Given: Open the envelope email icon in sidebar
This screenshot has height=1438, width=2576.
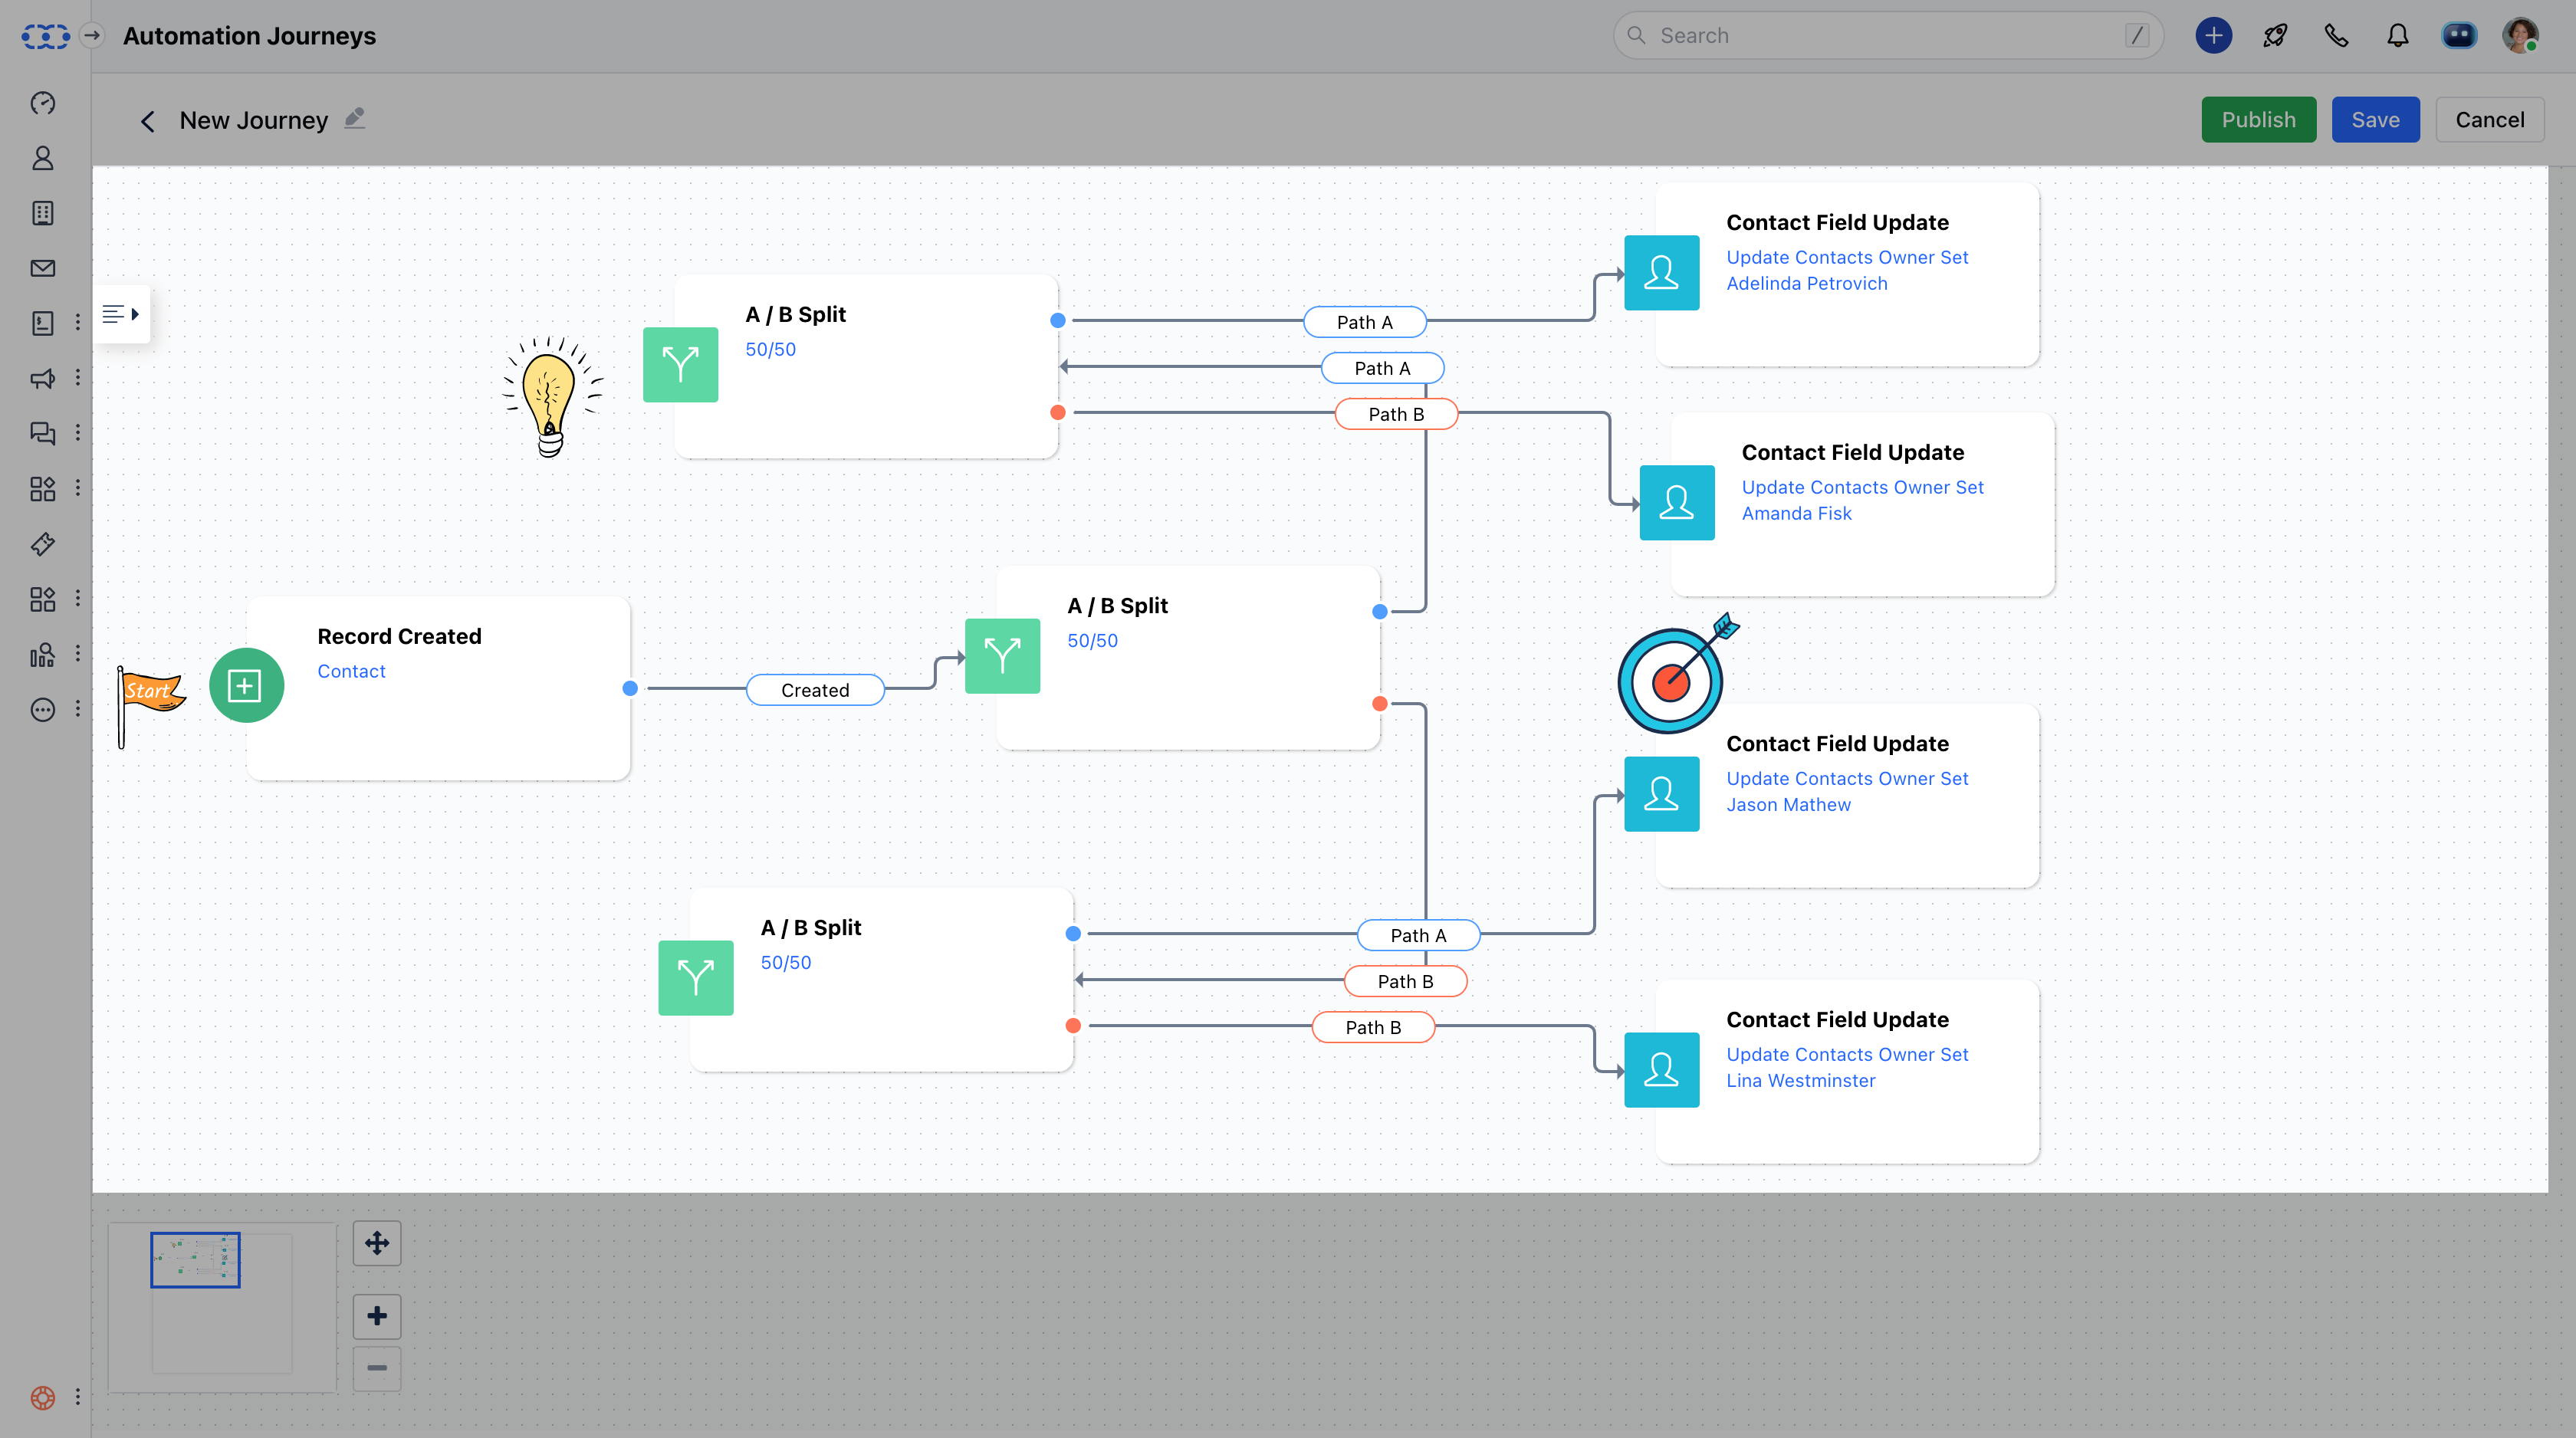Looking at the screenshot, I should tap(42, 268).
